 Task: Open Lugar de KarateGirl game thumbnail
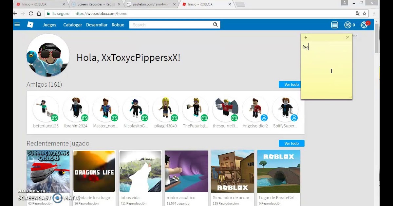279,171
